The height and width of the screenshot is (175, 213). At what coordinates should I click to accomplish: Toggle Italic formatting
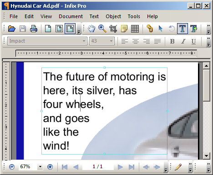pos(183,41)
